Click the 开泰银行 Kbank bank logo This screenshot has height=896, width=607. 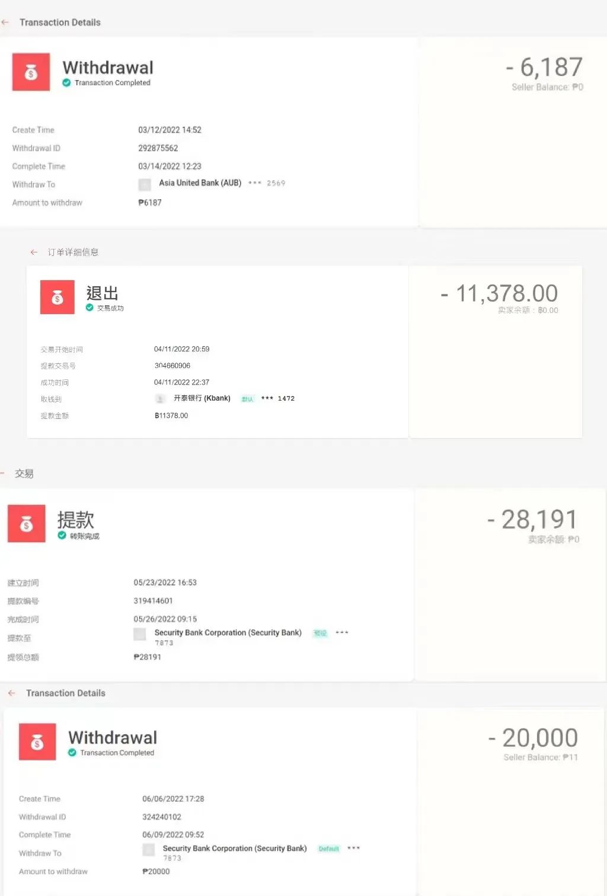coord(160,398)
